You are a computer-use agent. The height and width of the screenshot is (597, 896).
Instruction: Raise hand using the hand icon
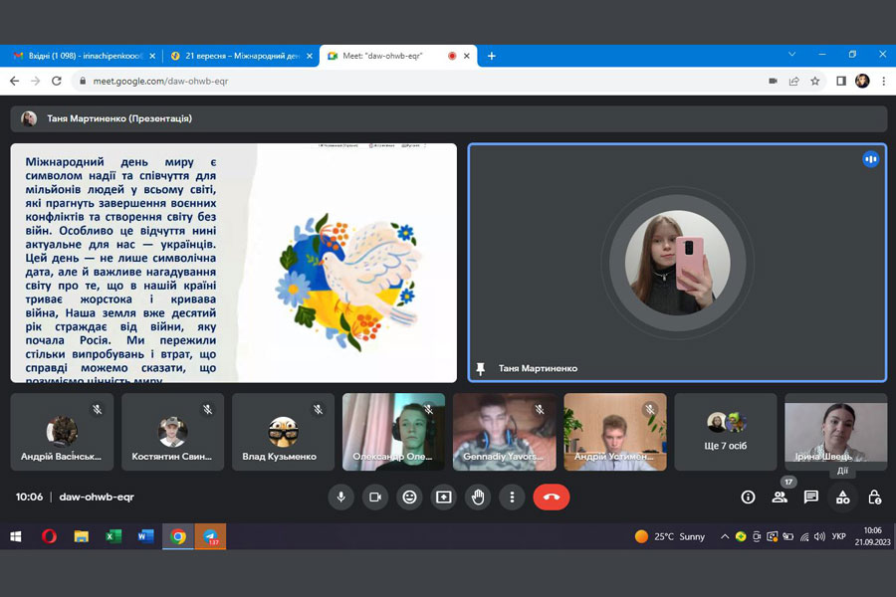coord(478,497)
